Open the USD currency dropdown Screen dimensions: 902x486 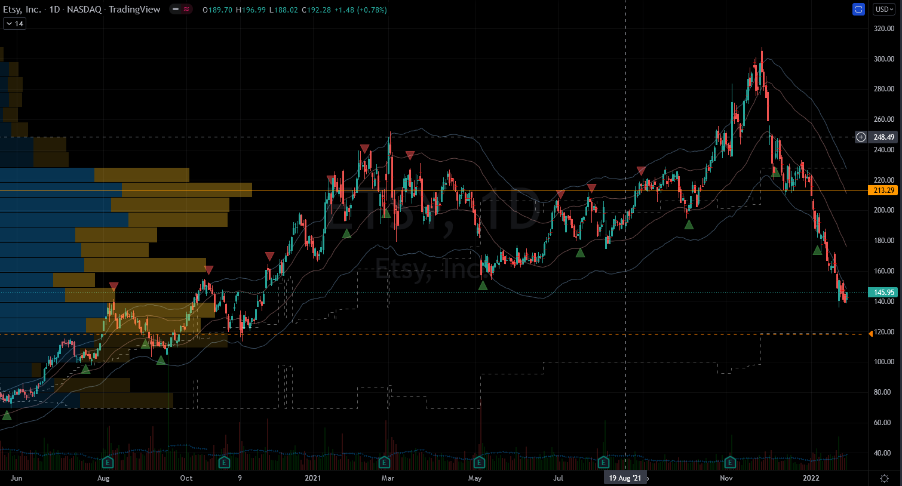click(884, 10)
